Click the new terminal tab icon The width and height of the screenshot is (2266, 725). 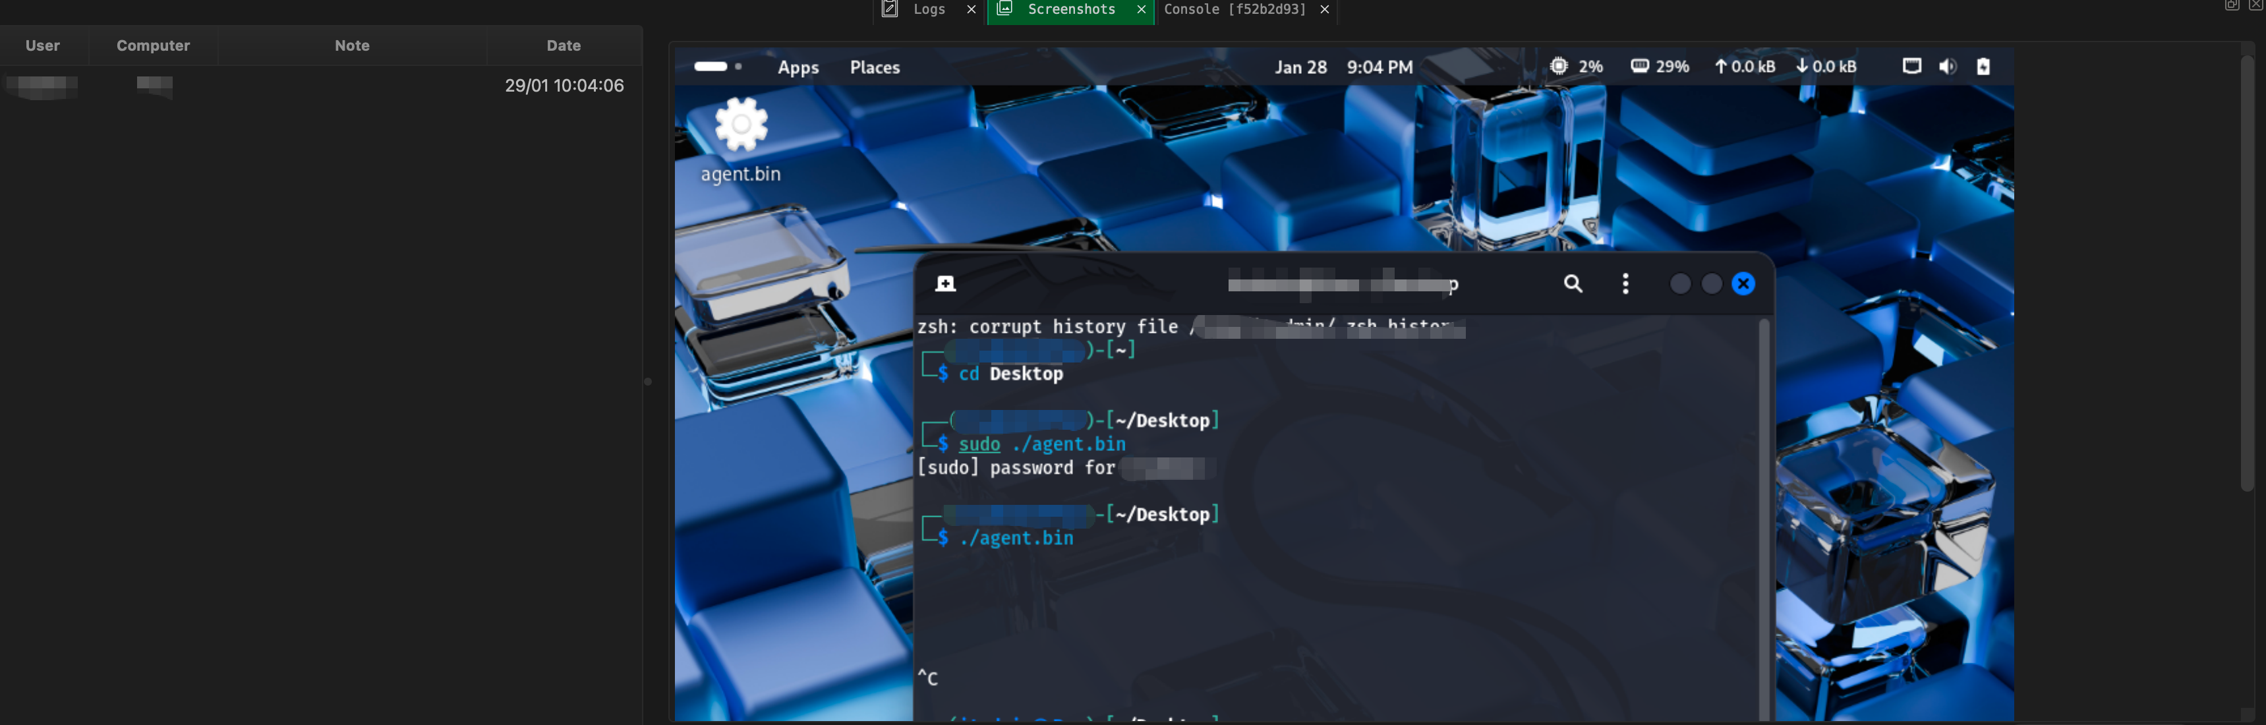[x=946, y=283]
